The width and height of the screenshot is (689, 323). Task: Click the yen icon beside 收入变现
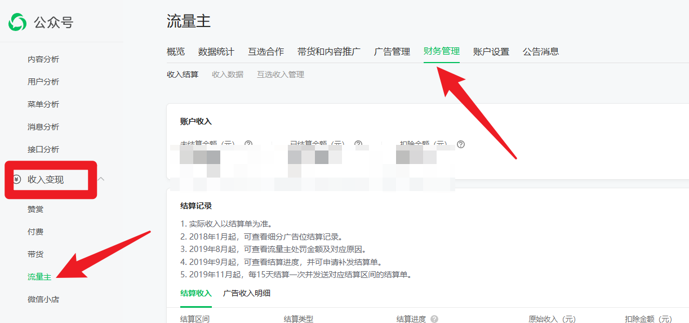coord(17,179)
